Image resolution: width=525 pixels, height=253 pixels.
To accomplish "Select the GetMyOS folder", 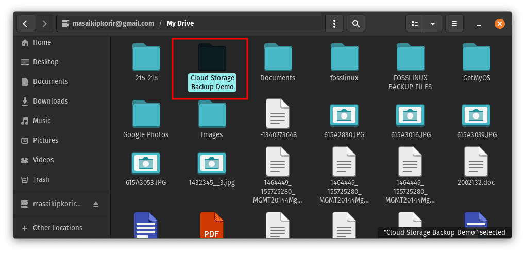I will point(476,62).
